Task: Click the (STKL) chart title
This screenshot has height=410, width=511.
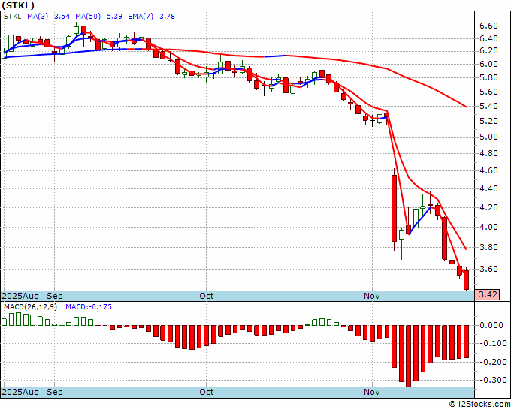Action: pyautogui.click(x=18, y=5)
